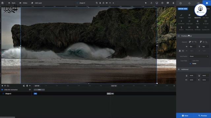Align layer horizontally to the right
This screenshot has height=118, width=211.
[x=196, y=42]
